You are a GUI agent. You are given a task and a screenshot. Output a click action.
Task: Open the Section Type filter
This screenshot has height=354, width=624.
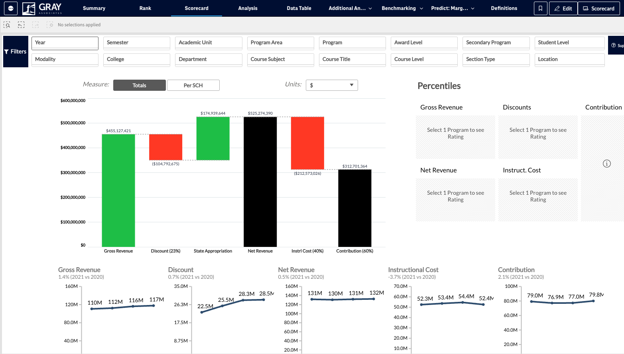coord(496,60)
